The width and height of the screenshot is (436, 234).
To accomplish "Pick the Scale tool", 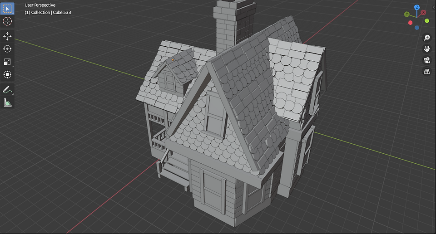I will 7,62.
